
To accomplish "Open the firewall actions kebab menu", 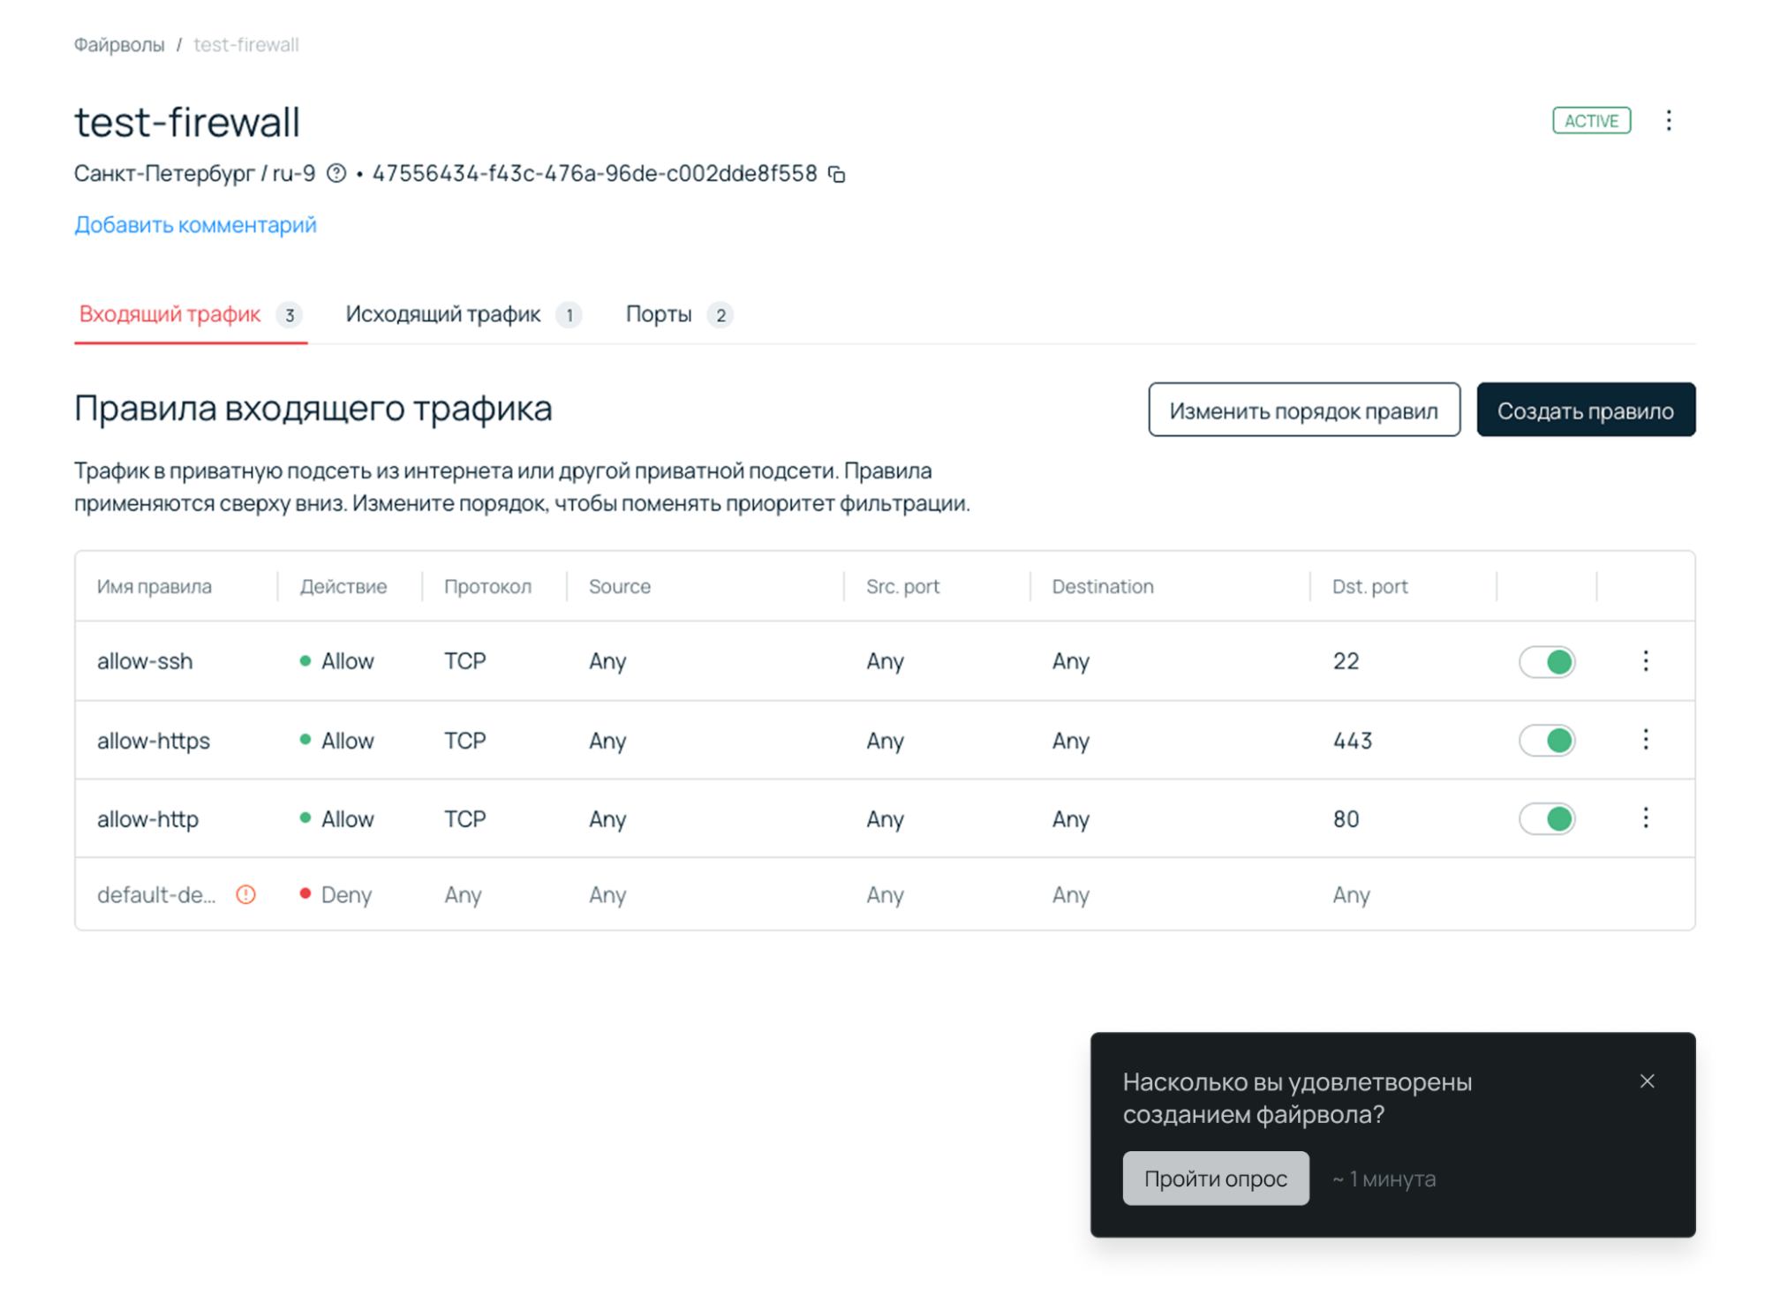I will click(1669, 121).
